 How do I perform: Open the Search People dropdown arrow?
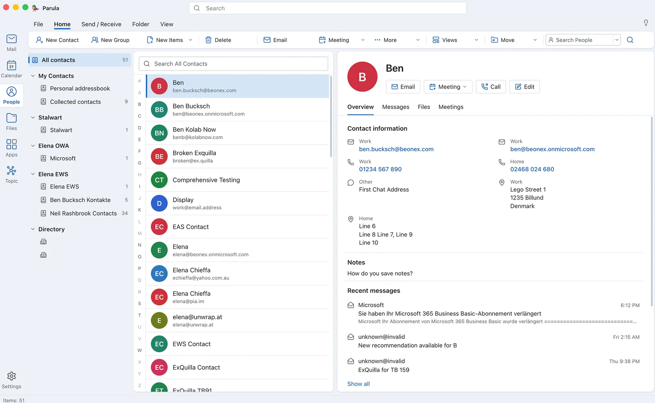pyautogui.click(x=617, y=40)
